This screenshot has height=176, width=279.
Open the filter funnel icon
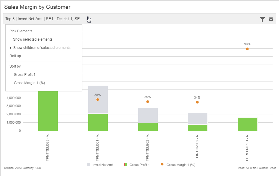click(x=262, y=19)
